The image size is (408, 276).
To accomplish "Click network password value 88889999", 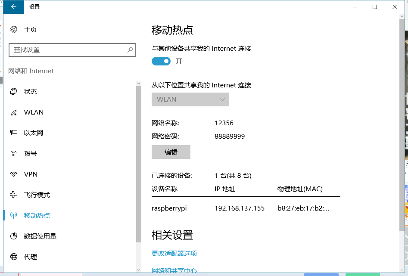I will pos(230,136).
